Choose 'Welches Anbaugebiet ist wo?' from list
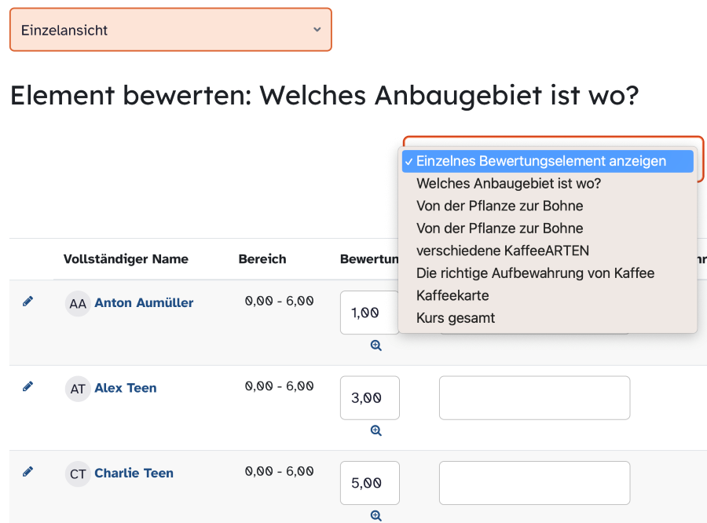This screenshot has height=523, width=707. (508, 184)
